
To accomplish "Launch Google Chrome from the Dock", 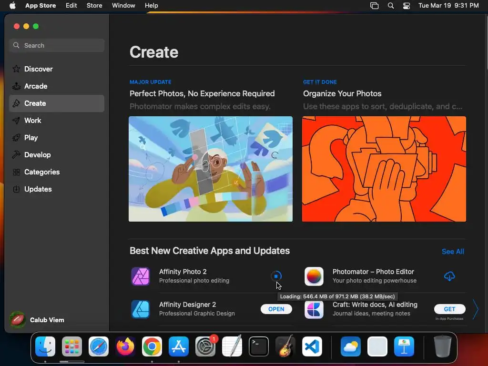I will pyautogui.click(x=152, y=346).
